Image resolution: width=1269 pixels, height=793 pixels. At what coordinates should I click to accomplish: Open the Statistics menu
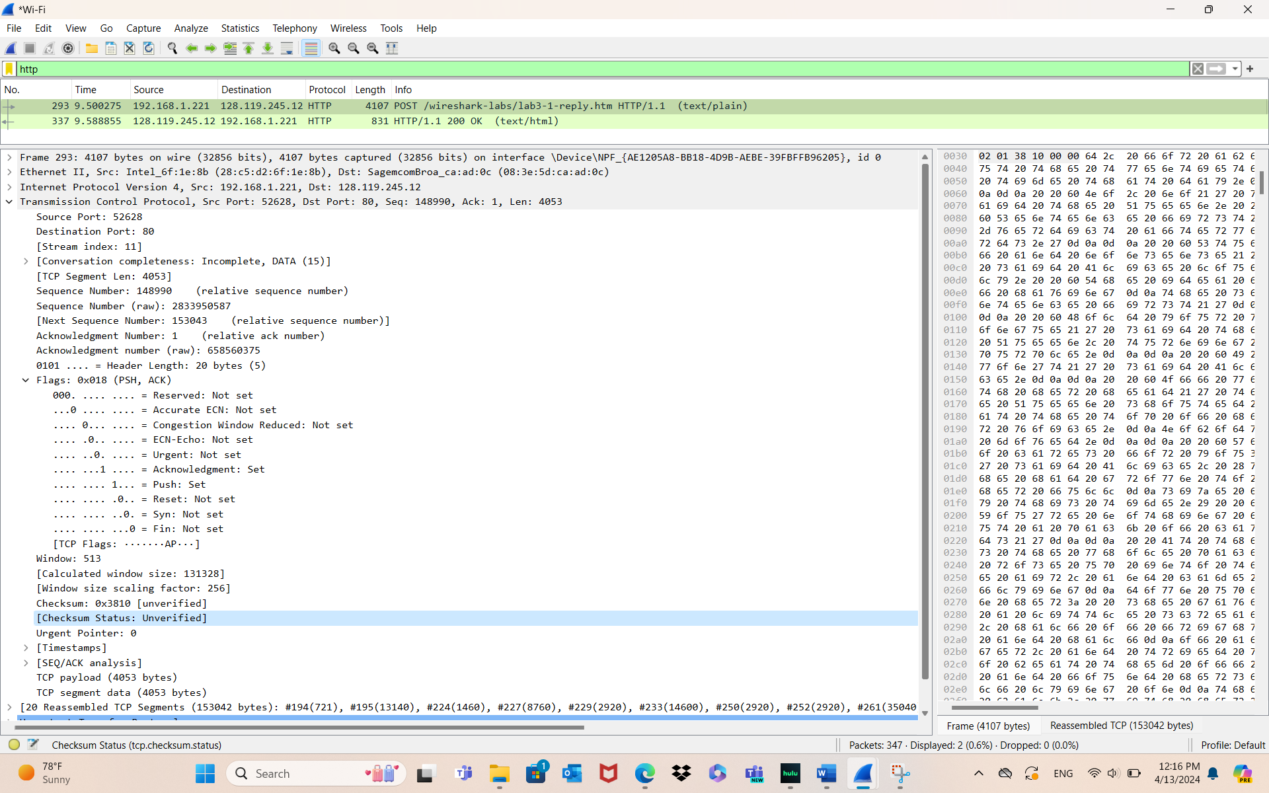[x=240, y=28]
